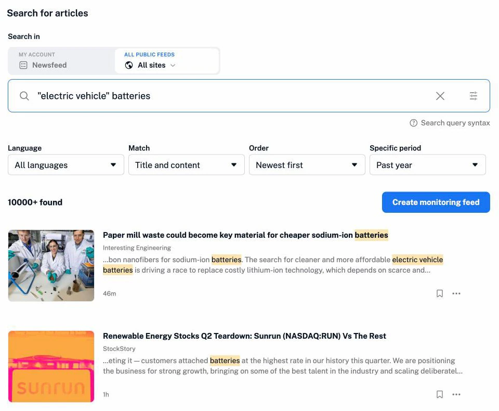Click the magnifying glass search icon
The image size is (499, 411).
[x=24, y=96]
